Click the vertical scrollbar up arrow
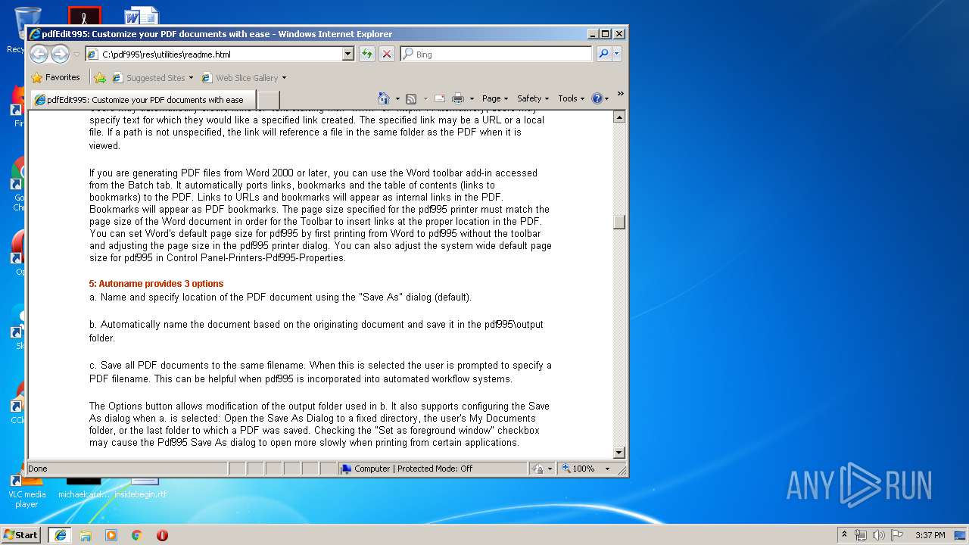Screen dimensions: 969x545 [619, 117]
